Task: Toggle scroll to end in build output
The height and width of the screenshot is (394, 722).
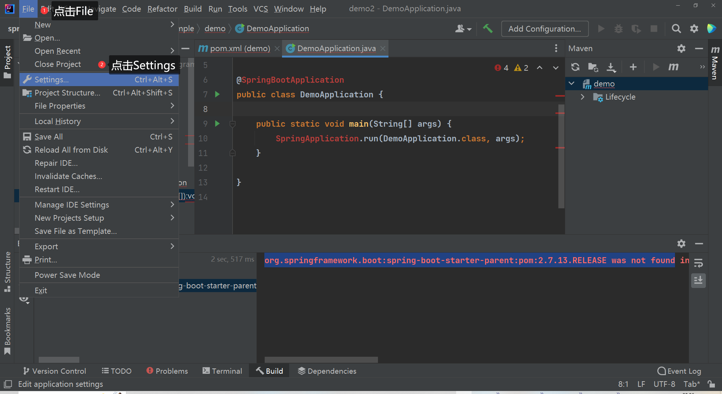Action: coord(698,280)
